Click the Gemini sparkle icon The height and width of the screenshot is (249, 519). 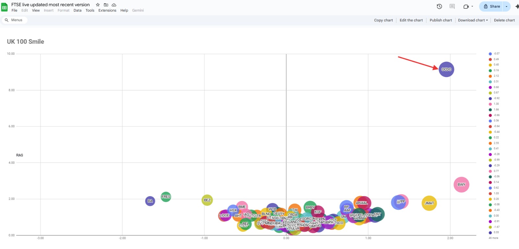516,6
